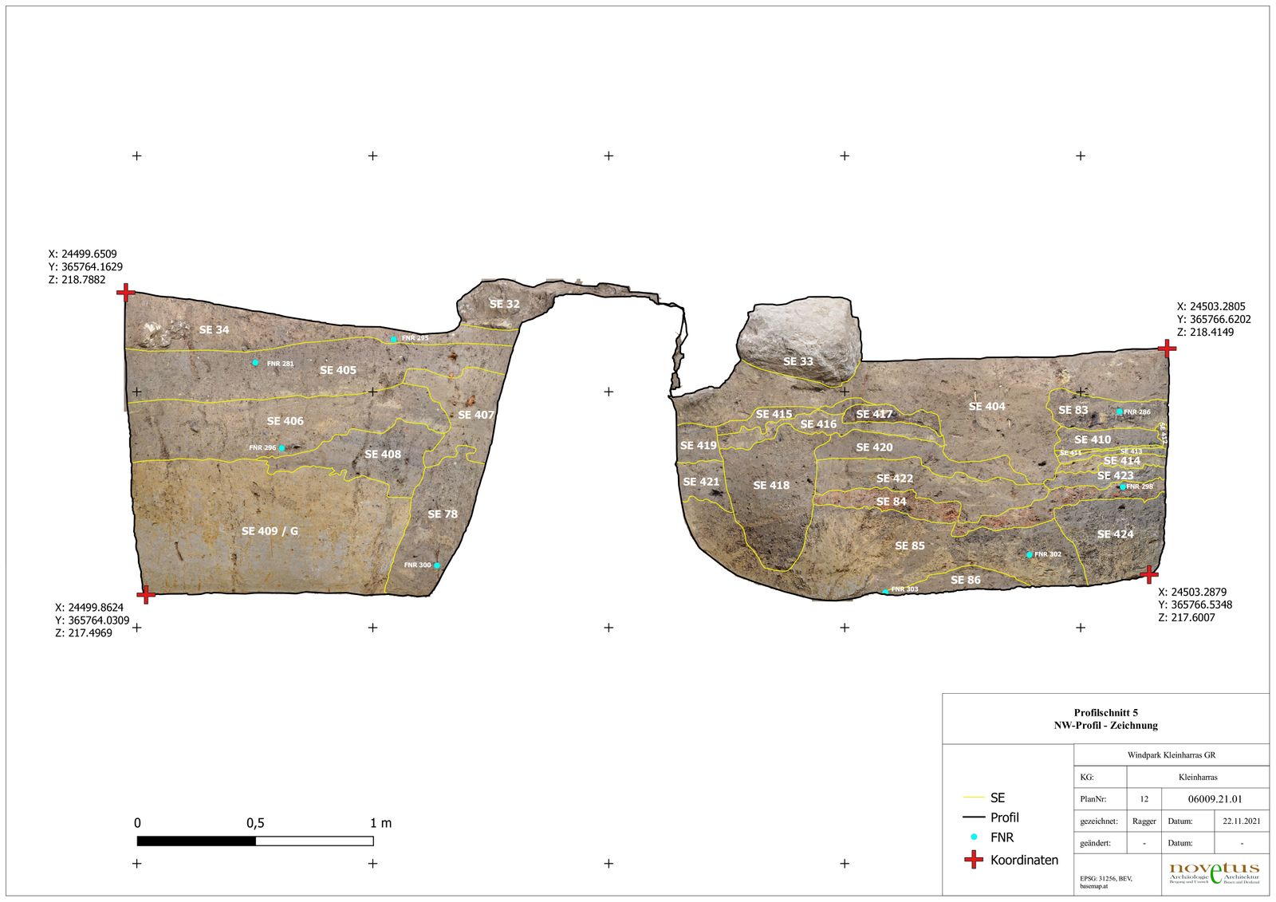
Task: Click the red cross near Z: 217.6007
Action: tap(1149, 574)
